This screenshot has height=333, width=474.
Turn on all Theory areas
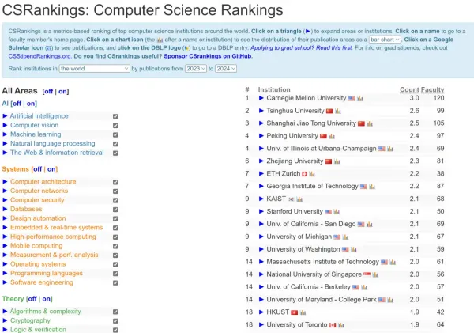[x=47, y=299]
